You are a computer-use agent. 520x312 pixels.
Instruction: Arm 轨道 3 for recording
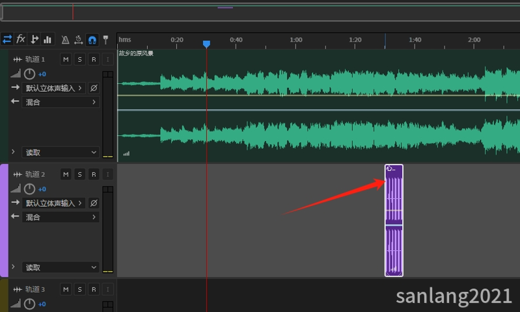pyautogui.click(x=94, y=289)
